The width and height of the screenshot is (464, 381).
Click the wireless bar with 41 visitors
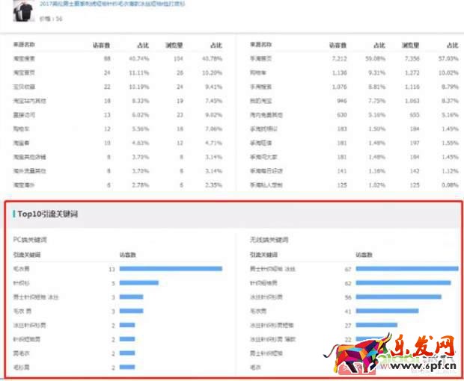pos(388,311)
